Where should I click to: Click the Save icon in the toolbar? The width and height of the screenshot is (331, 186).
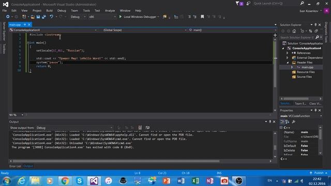coord(38,17)
